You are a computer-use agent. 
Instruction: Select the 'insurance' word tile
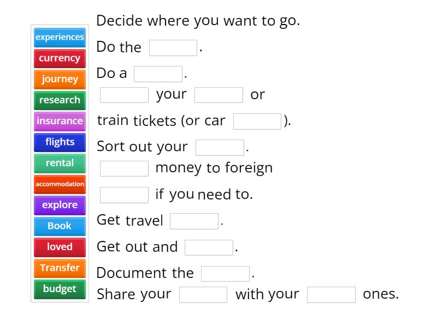60,121
